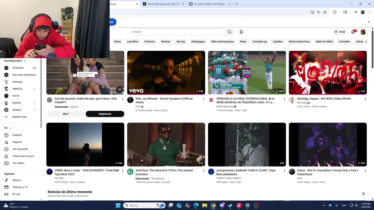Open Ver más tarde in the sidebar

pyautogui.click(x=20, y=149)
